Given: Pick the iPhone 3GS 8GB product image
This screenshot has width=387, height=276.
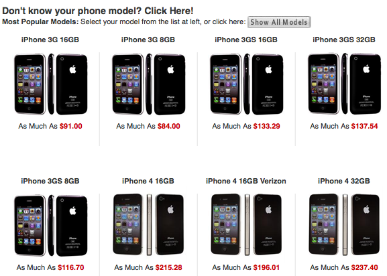Looking at the screenshot, I should point(50,225).
